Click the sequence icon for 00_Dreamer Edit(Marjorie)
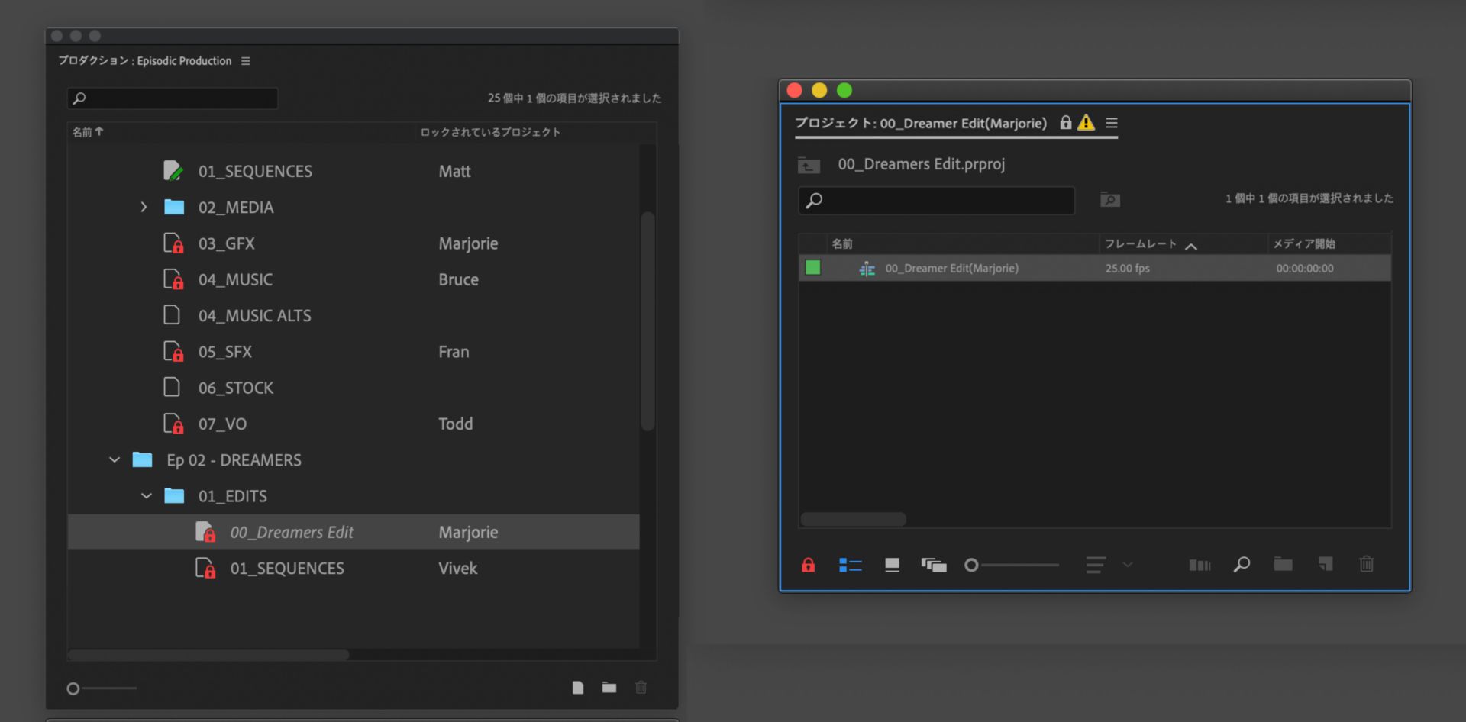Screen dimensions: 1466x722 tap(867, 269)
